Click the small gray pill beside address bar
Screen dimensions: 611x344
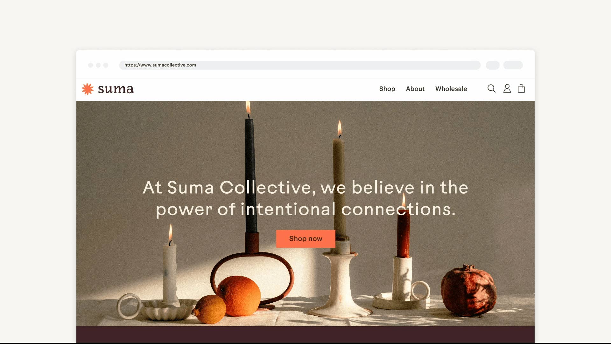pyautogui.click(x=493, y=65)
